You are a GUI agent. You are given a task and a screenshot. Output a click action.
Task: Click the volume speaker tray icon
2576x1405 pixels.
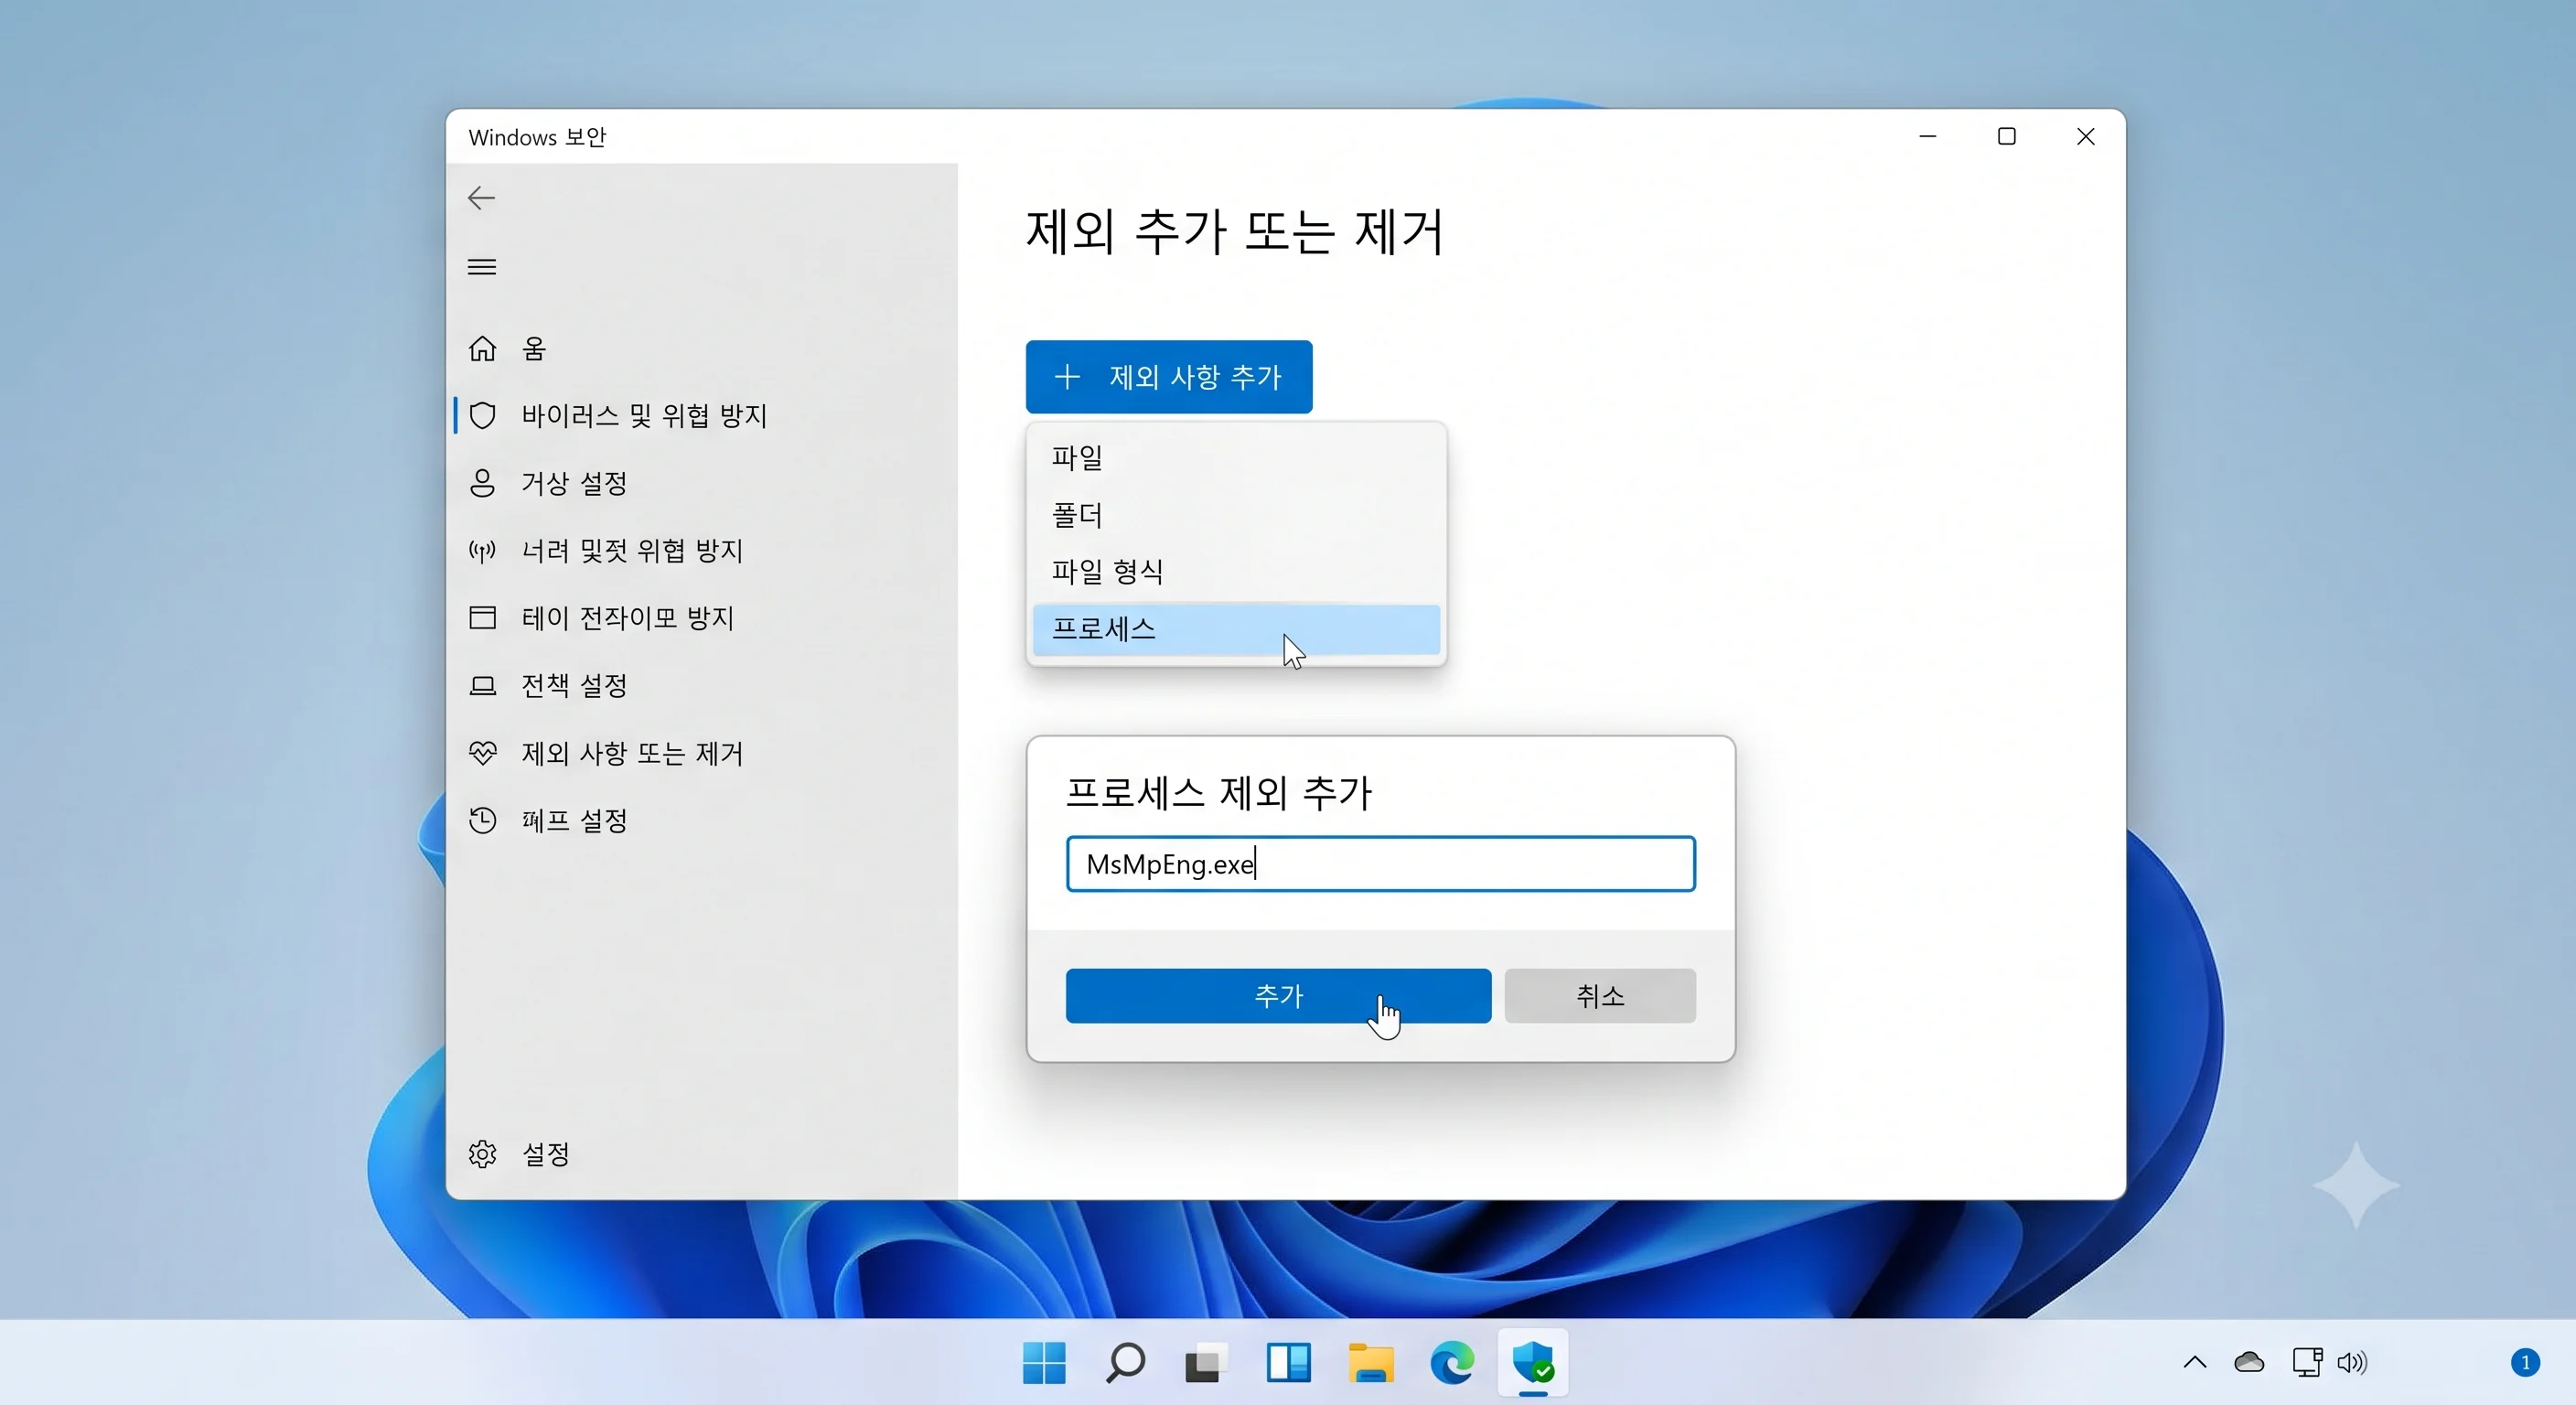[2352, 1362]
